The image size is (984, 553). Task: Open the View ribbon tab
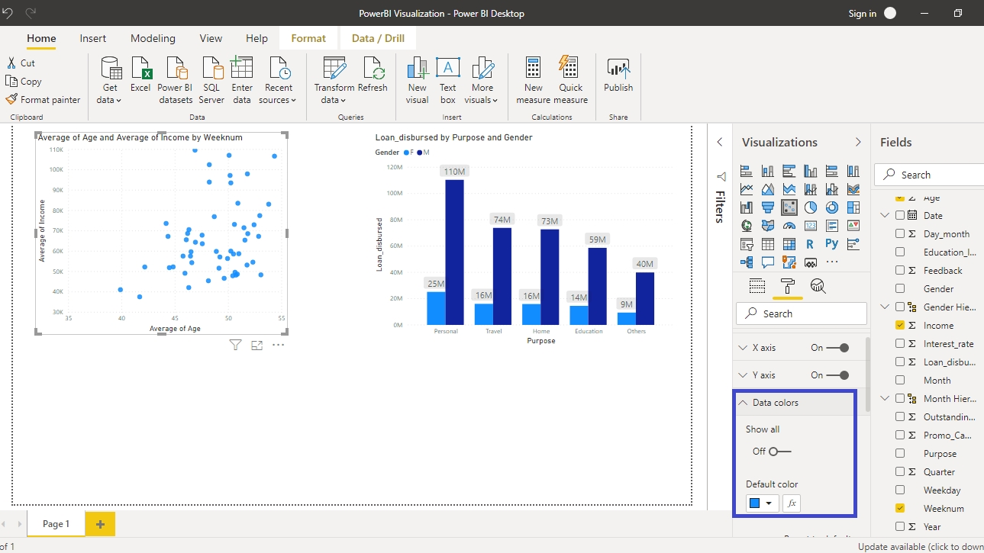tap(211, 38)
